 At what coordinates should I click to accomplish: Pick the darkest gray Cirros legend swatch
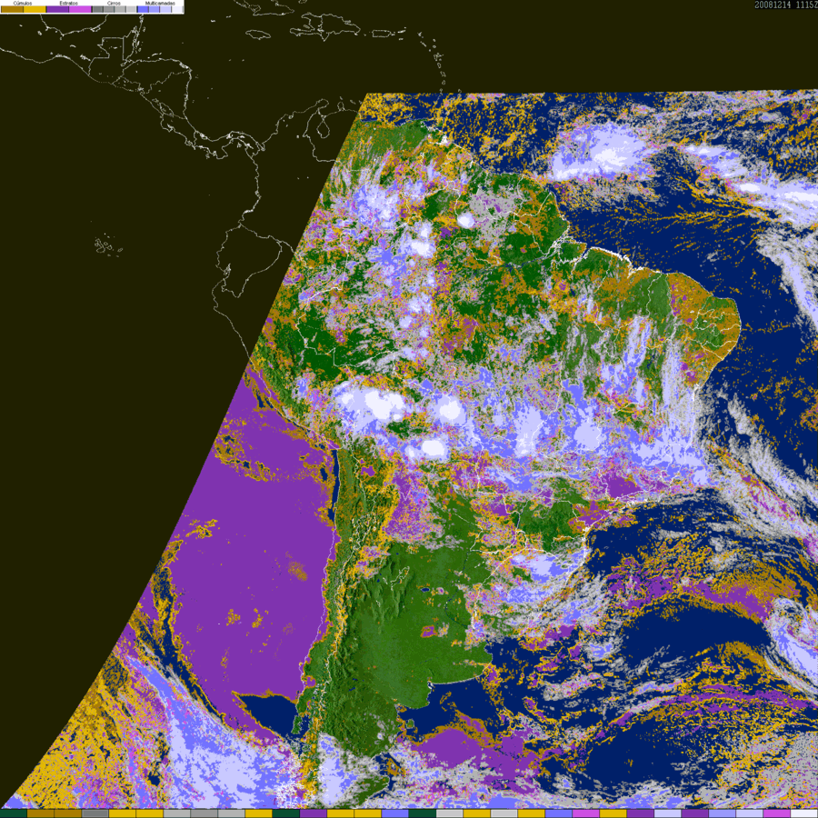97,9
